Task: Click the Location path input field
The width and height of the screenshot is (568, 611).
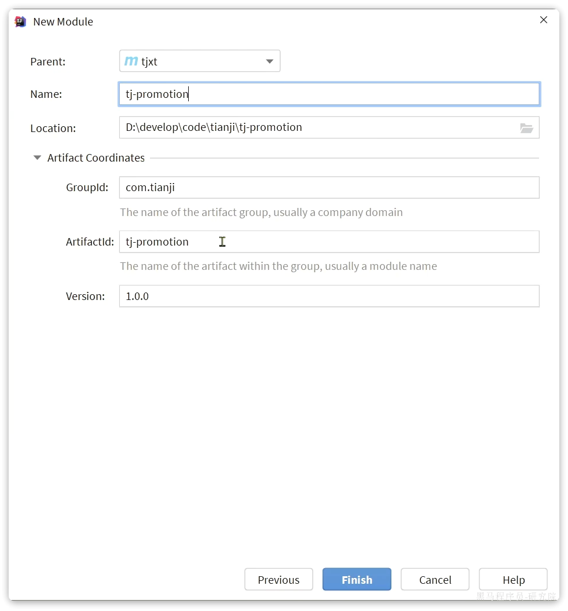Action: click(329, 127)
